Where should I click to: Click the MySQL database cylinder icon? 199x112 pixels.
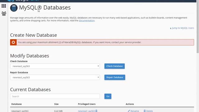click(x=14, y=8)
